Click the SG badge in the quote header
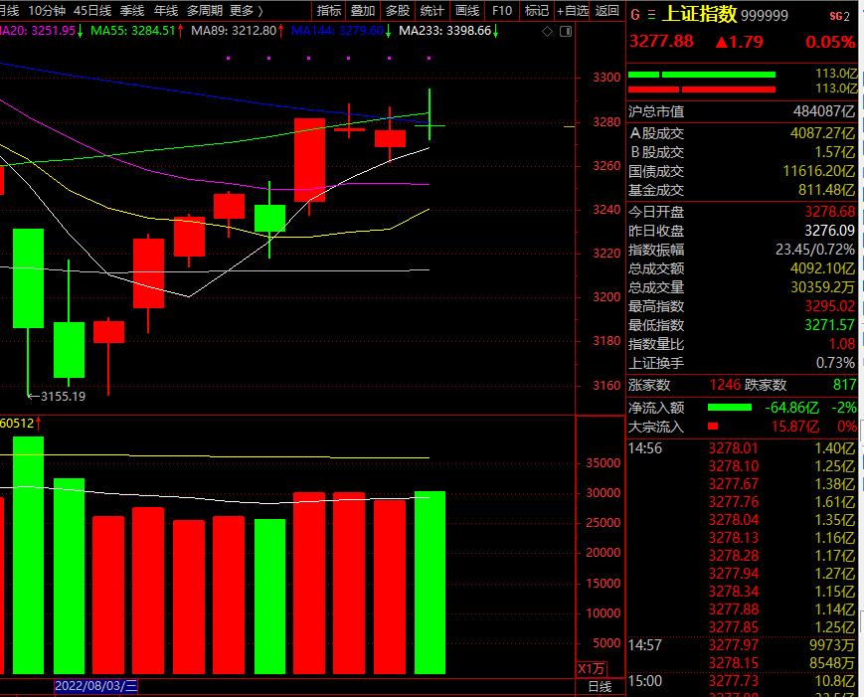The height and width of the screenshot is (697, 864). click(842, 16)
